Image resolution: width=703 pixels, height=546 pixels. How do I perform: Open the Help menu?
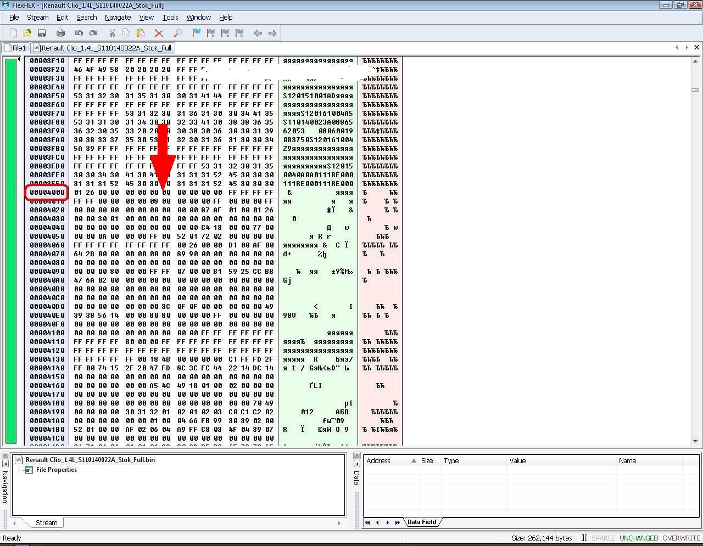point(226,18)
